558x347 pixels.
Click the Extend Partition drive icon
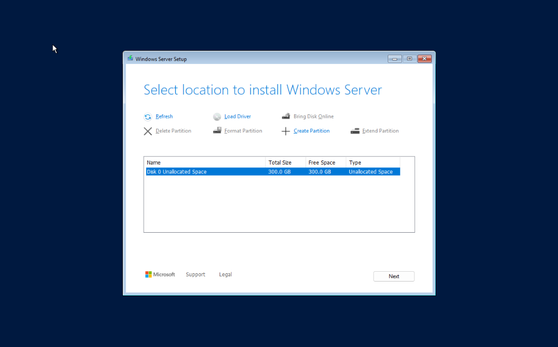pos(355,131)
